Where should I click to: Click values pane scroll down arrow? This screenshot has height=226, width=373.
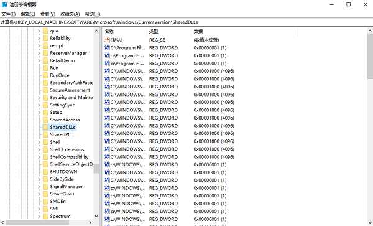point(370,223)
